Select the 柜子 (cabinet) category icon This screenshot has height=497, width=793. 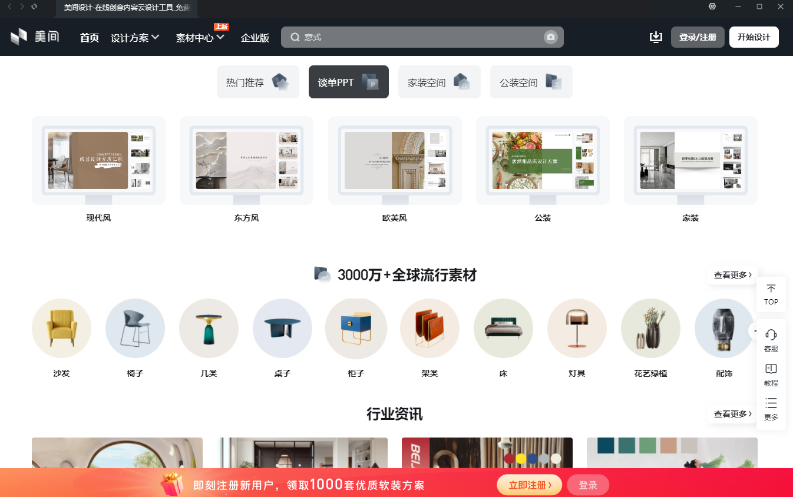pyautogui.click(x=356, y=329)
